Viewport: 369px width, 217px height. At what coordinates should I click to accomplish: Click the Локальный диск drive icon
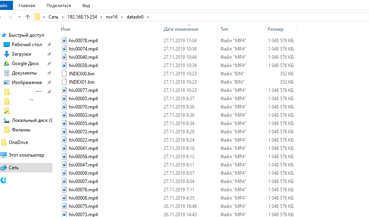pyautogui.click(x=7, y=120)
